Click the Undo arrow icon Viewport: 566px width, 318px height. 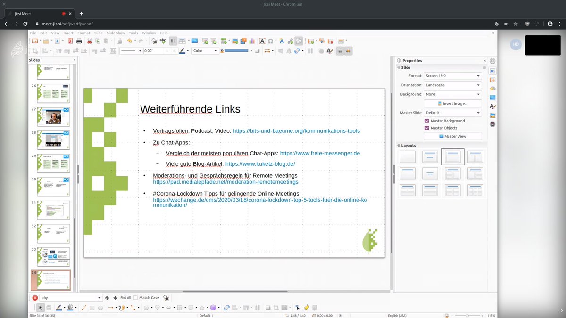coord(129,41)
